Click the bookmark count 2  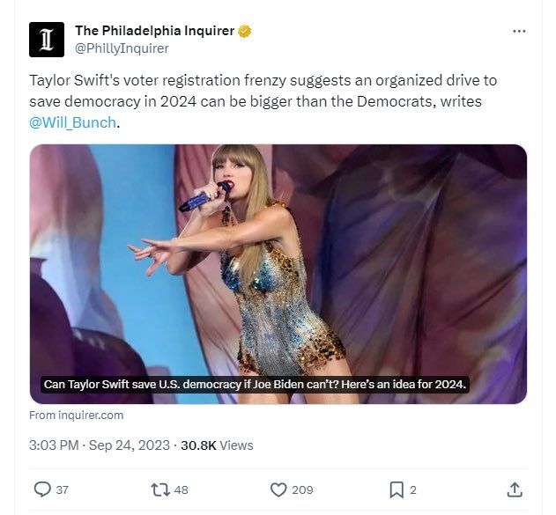point(413,489)
